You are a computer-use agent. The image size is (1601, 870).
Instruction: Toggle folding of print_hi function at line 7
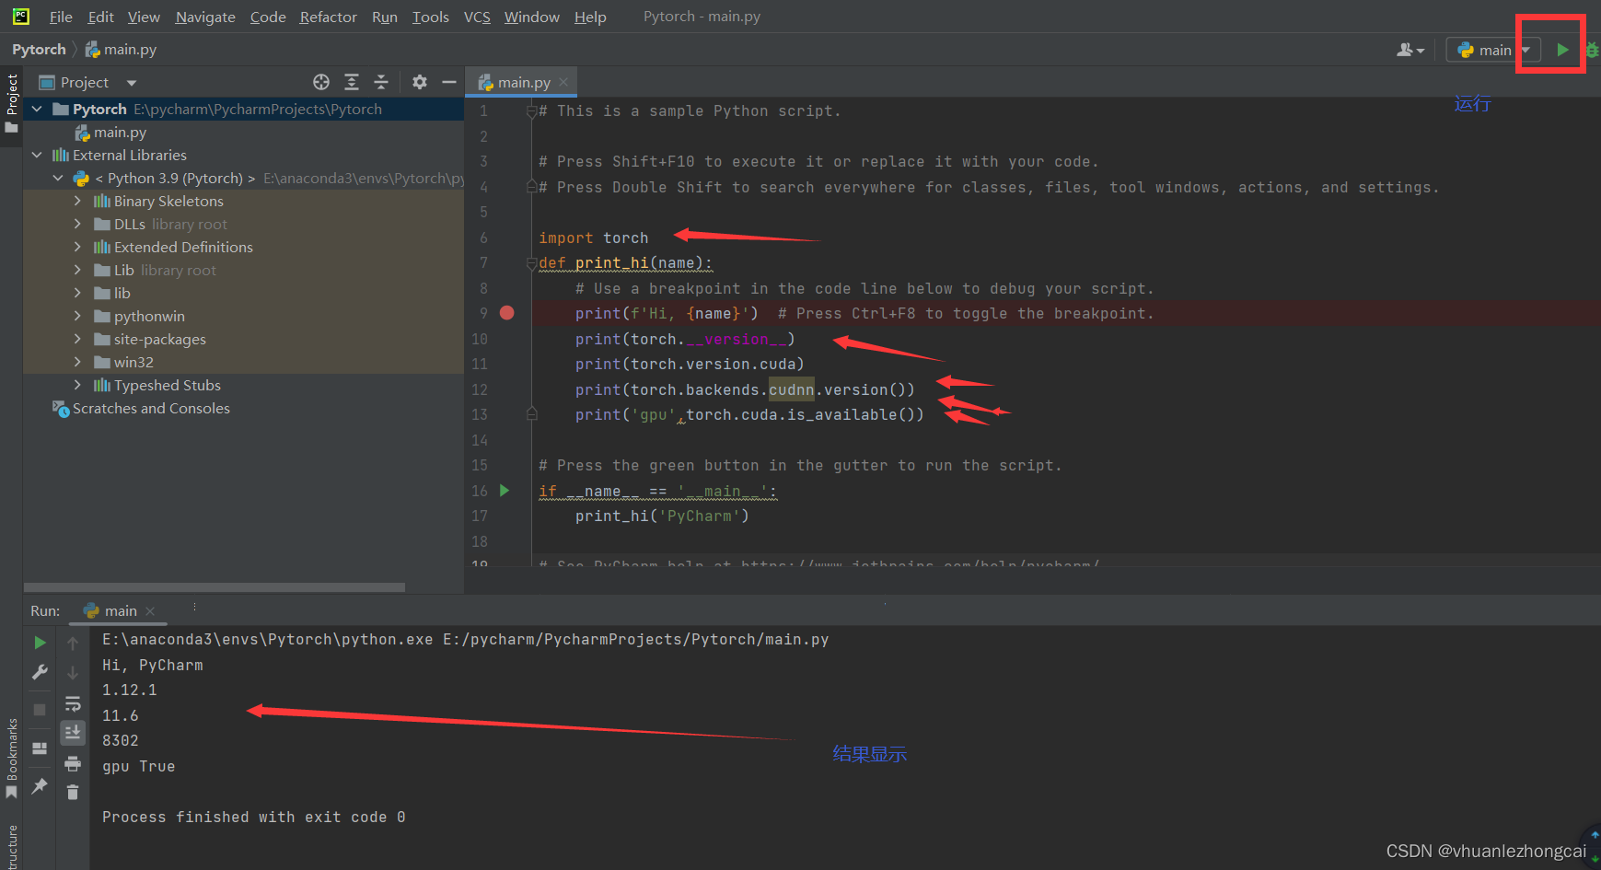(531, 263)
